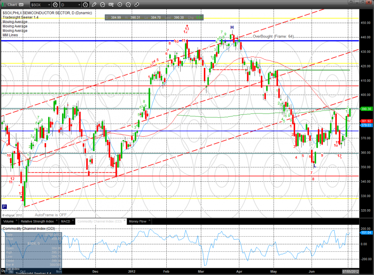This screenshot has height=275, width=374.
Task: Click the MM Lines study label
Action: click(10, 35)
